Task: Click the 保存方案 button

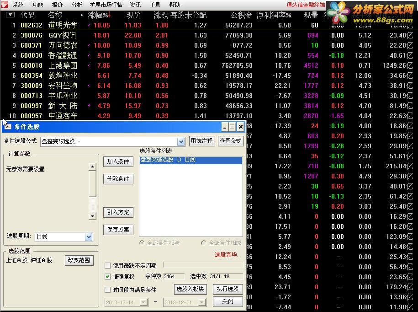Action: coord(118,230)
